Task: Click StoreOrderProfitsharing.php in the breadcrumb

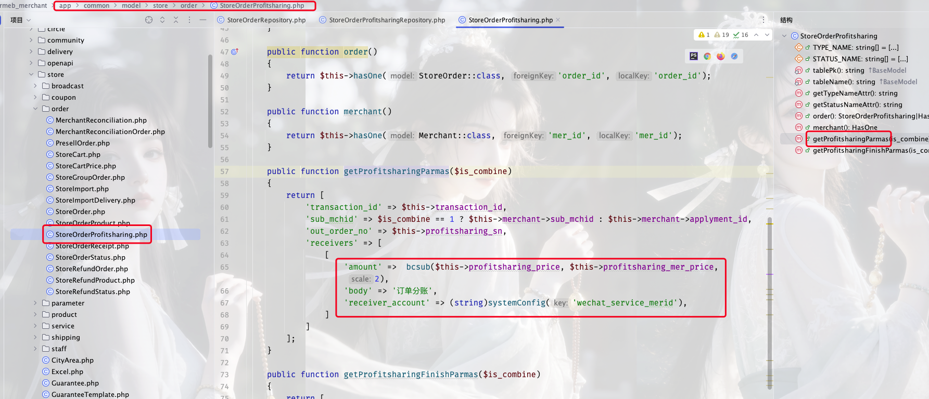Action: 257,6
